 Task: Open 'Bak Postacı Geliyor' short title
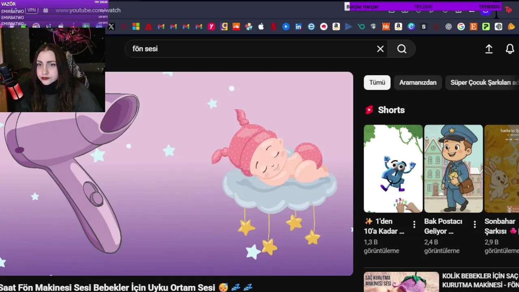tap(444, 226)
